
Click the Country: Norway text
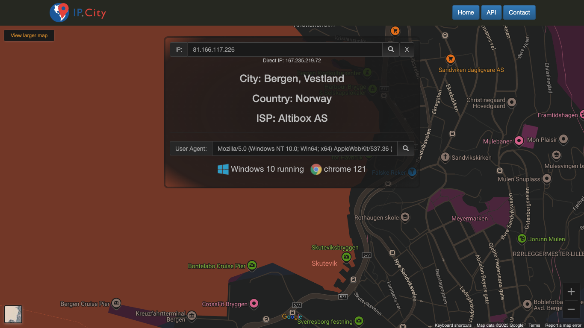point(292,99)
